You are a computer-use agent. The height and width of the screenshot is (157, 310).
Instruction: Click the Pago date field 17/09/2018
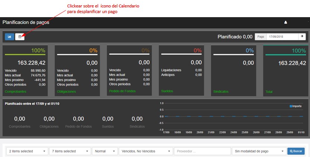pyautogui.click(x=282, y=37)
